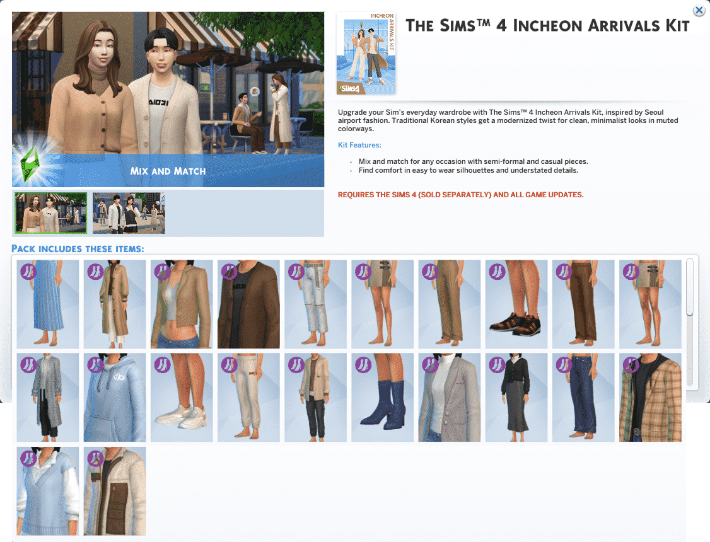Image resolution: width=710 pixels, height=542 pixels.
Task: Click the 'Kit Features:' heading text
Action: (x=359, y=145)
